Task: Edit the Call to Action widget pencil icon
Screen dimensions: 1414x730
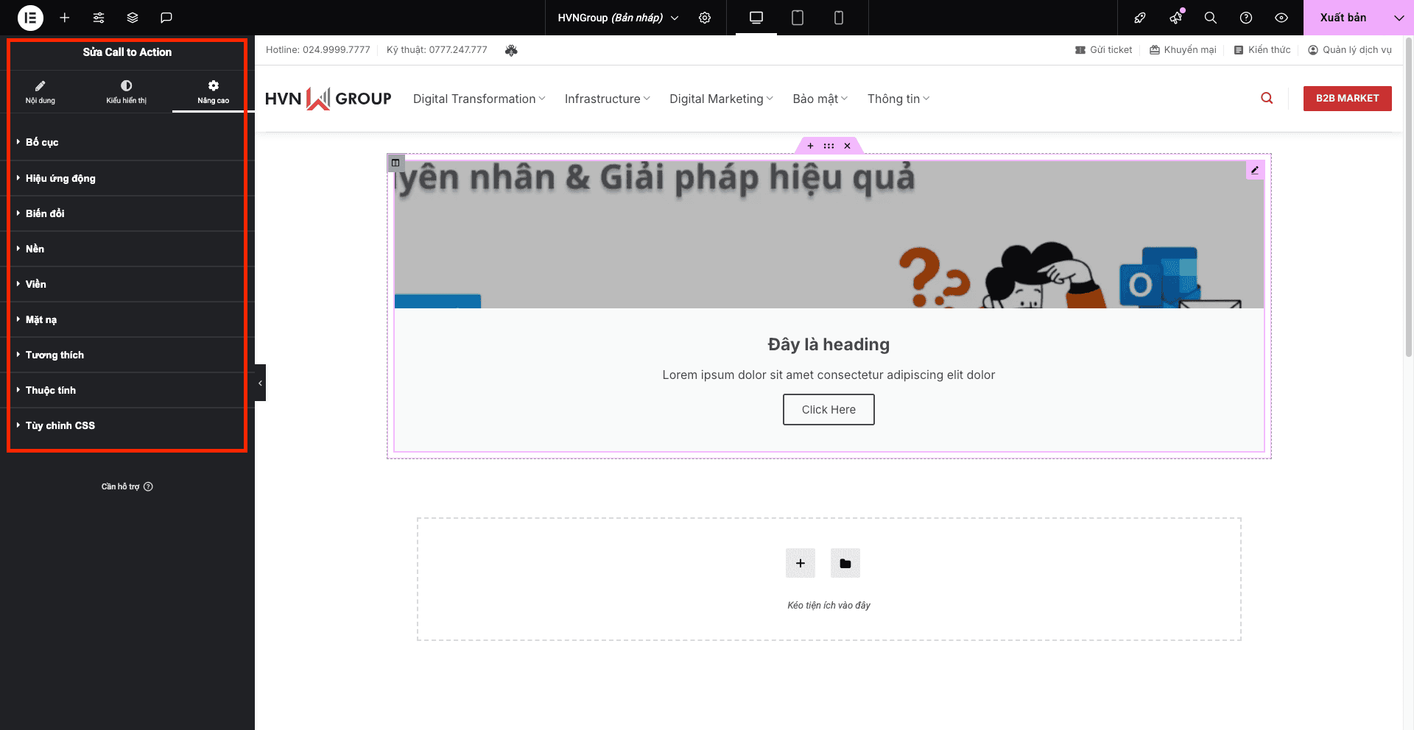Action: [1254, 170]
